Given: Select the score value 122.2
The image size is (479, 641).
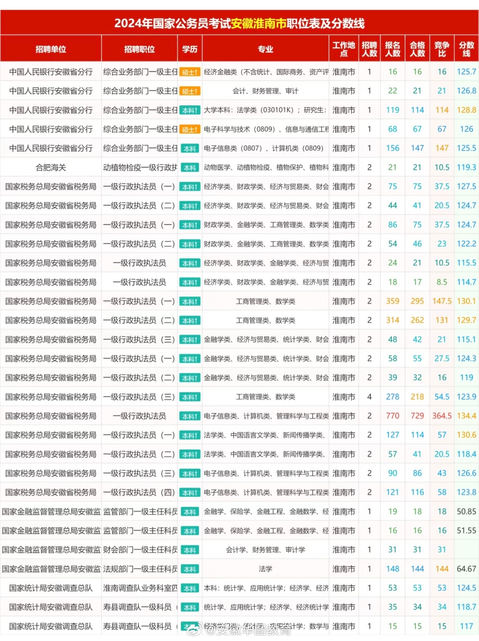Looking at the screenshot, I should pos(466,244).
